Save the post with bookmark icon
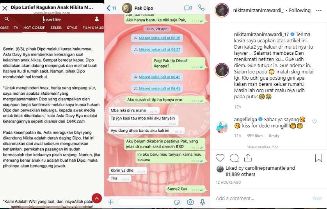327x209 pixels. click(318, 158)
